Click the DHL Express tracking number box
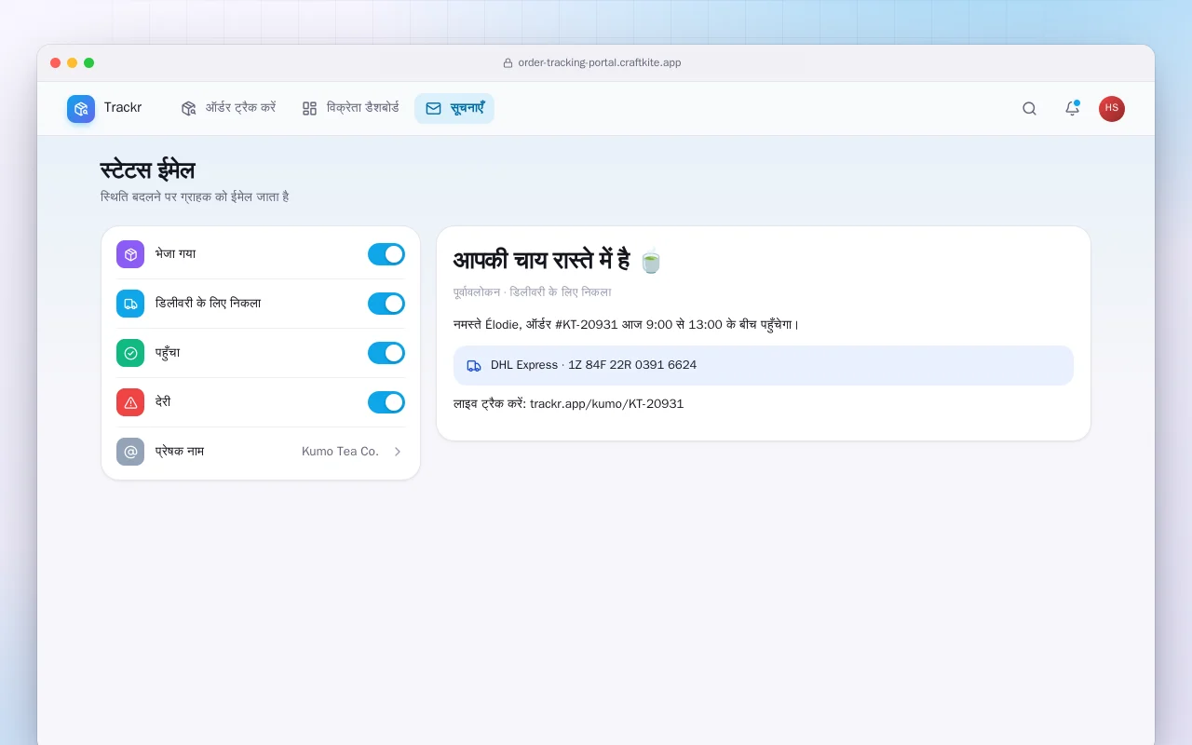The height and width of the screenshot is (745, 1192). [764, 366]
